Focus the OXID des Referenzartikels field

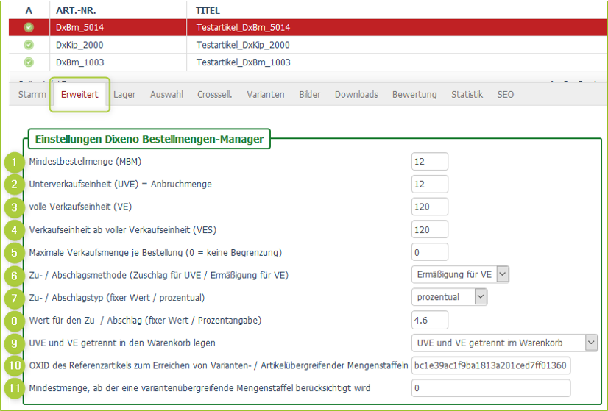(x=491, y=365)
